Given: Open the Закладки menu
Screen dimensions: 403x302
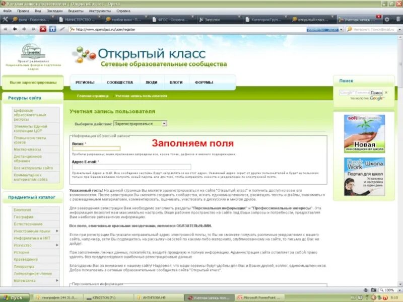Looking at the screenshot, I should tap(55, 11).
